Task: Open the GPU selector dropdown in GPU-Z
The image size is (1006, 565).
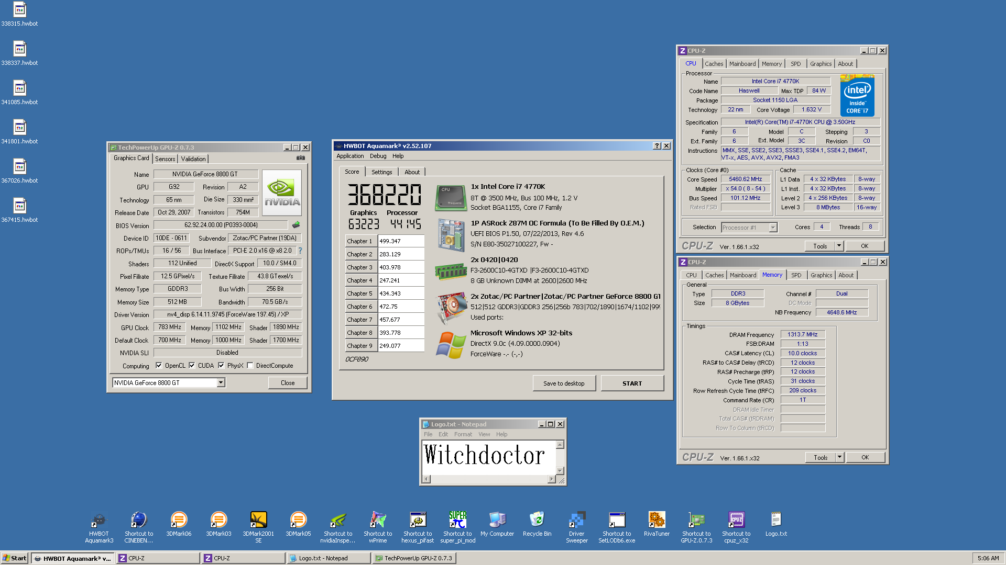Action: 221,382
